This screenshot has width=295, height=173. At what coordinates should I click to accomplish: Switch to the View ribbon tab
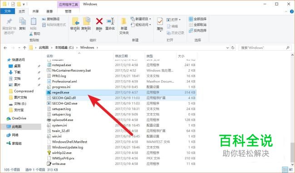tap(49, 11)
